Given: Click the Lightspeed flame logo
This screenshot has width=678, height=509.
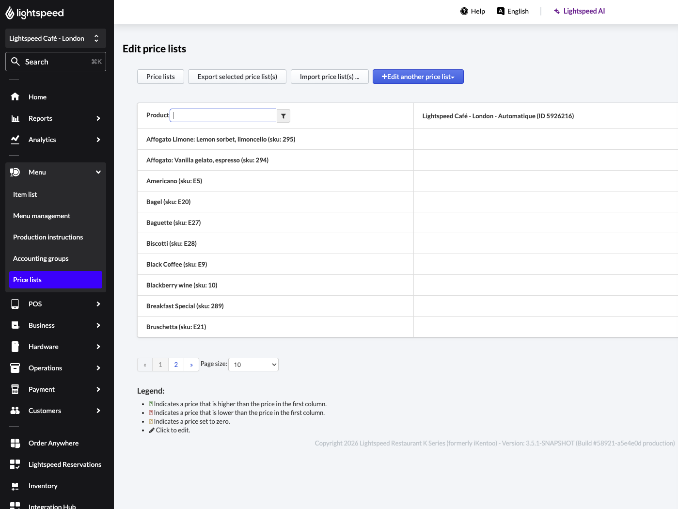Looking at the screenshot, I should [x=10, y=13].
